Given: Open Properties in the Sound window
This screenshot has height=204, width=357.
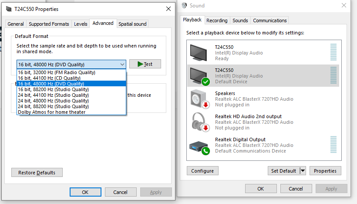Looking at the screenshot, I should [325, 171].
